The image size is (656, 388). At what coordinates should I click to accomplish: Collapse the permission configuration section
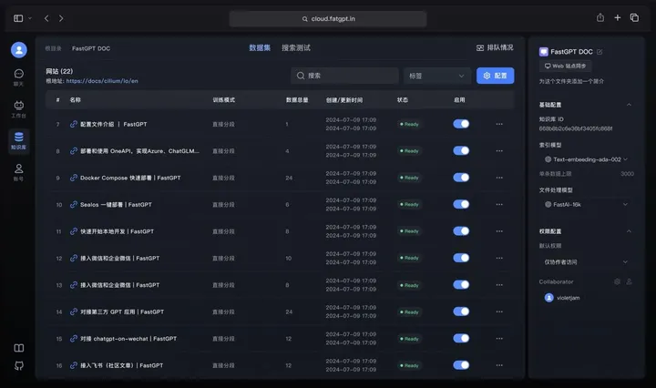[x=629, y=231]
